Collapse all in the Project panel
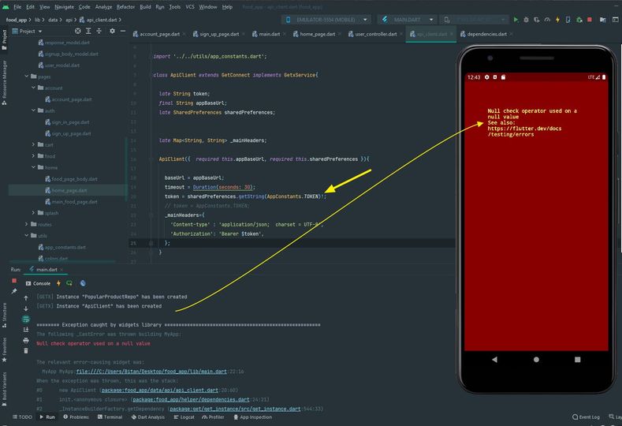Image resolution: width=622 pixels, height=426 pixels. point(99,31)
